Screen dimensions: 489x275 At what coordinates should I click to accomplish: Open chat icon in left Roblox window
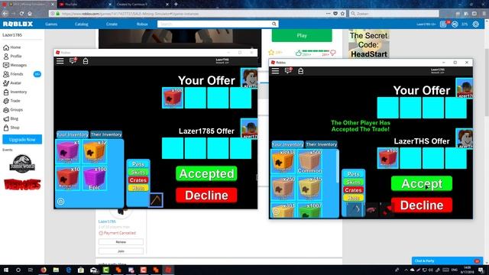coord(73,60)
